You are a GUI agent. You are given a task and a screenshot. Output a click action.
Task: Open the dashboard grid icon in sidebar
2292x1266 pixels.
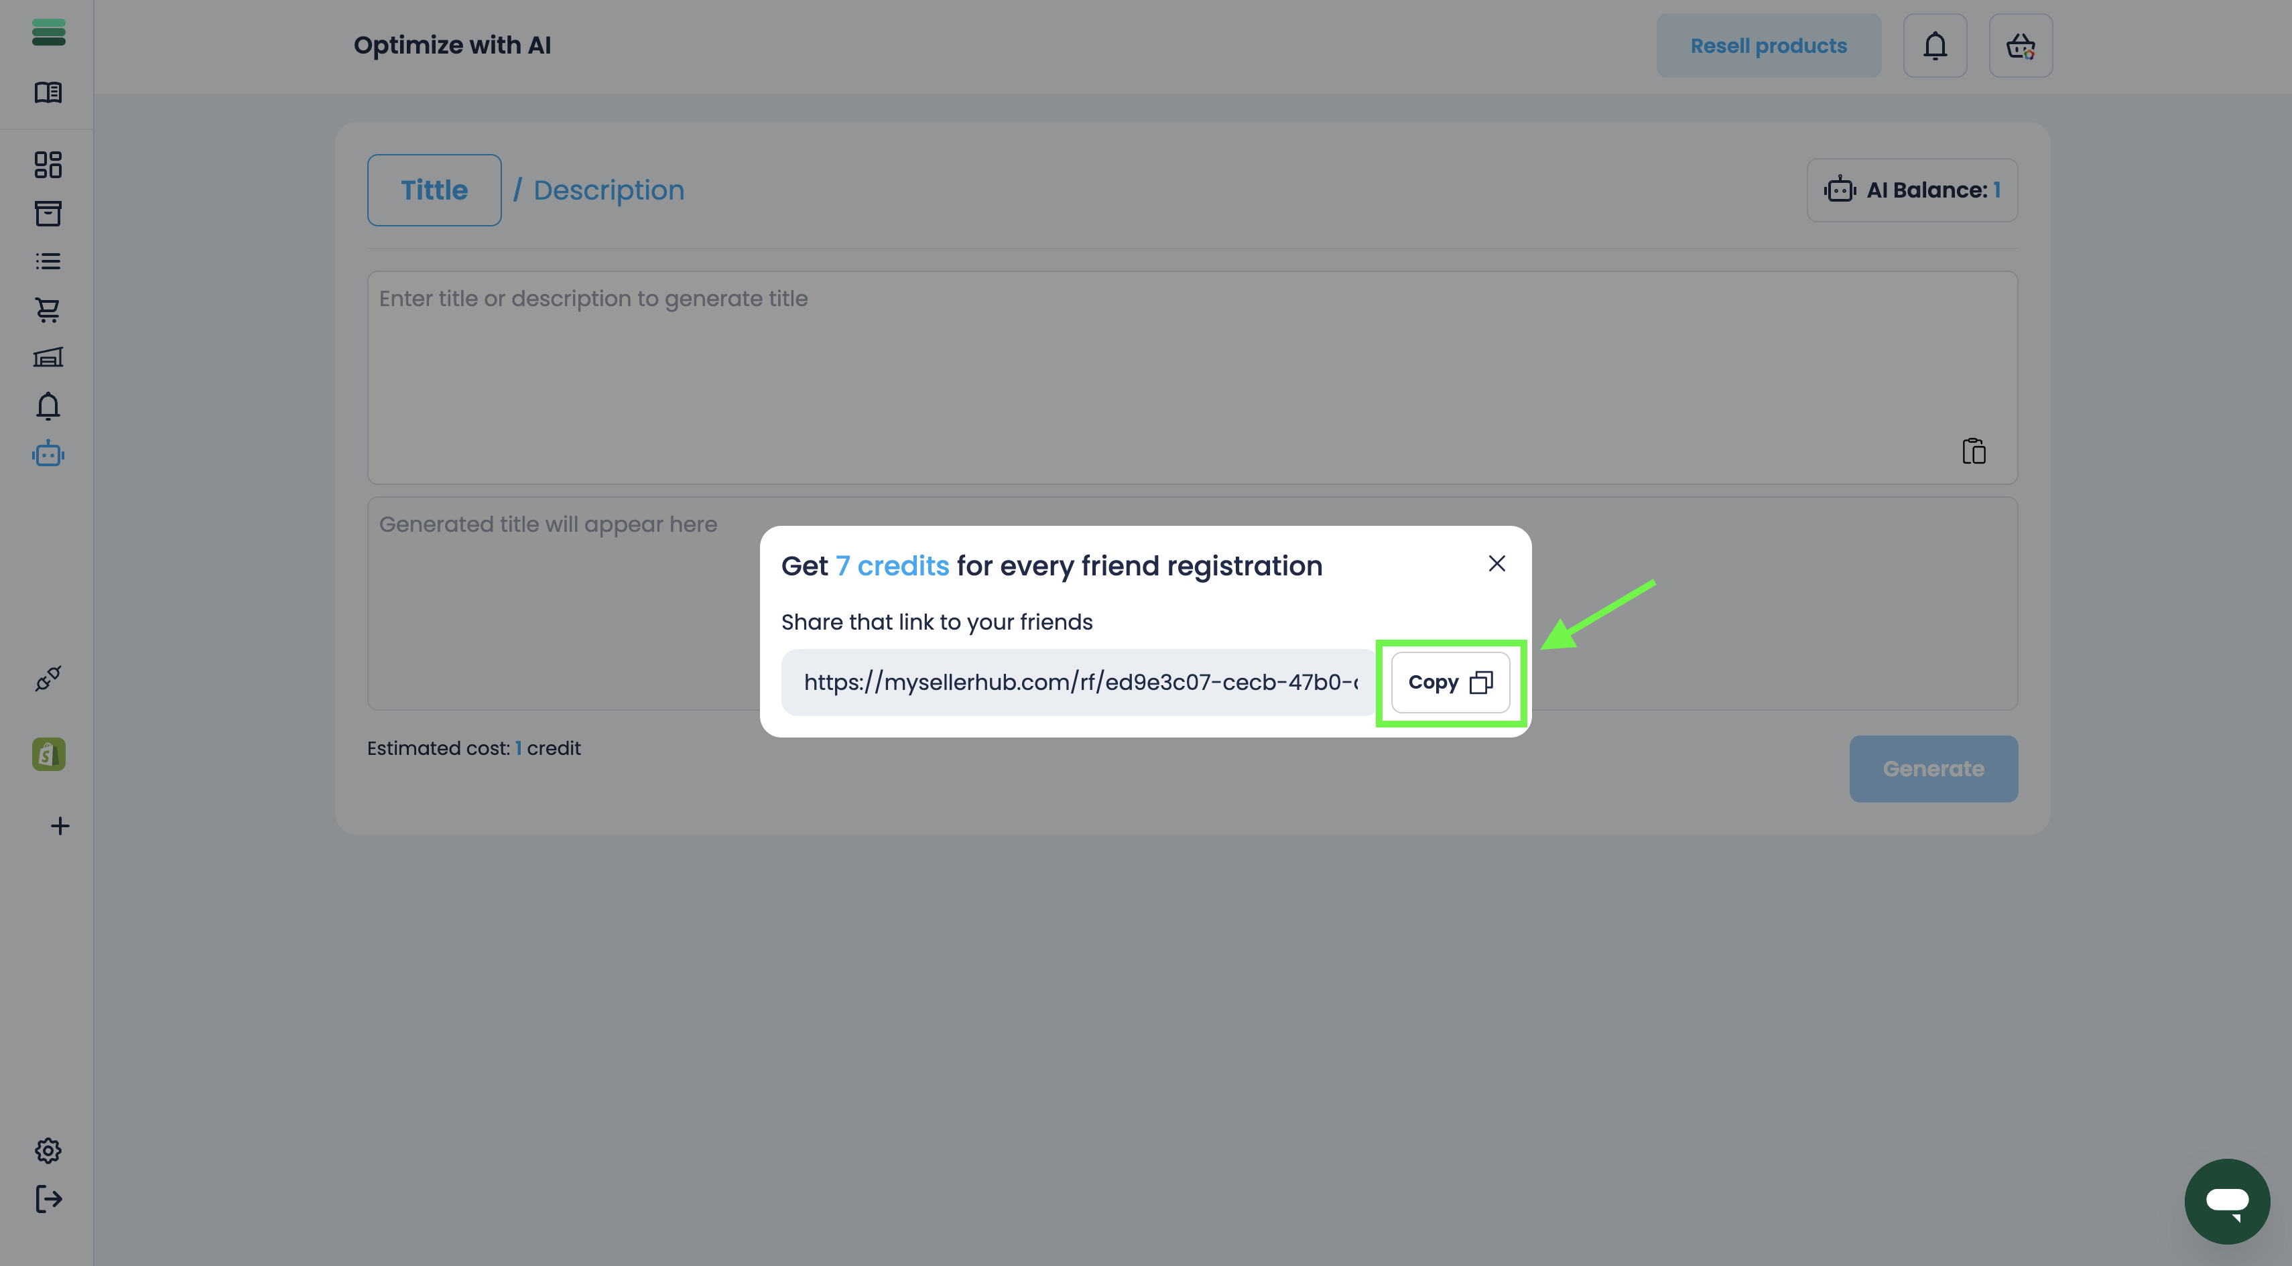(48, 165)
